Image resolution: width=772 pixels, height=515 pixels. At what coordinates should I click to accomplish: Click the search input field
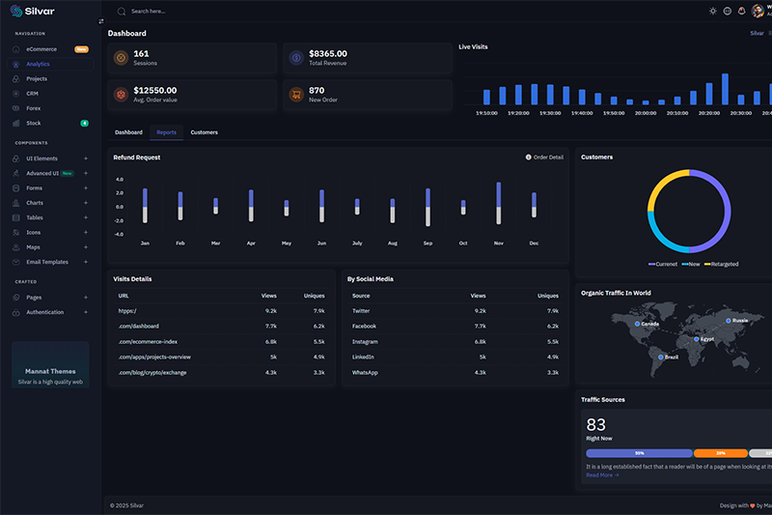point(193,11)
